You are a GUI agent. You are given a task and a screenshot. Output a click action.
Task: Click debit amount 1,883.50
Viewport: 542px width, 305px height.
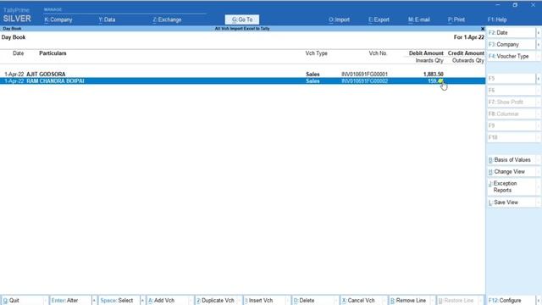(433, 74)
